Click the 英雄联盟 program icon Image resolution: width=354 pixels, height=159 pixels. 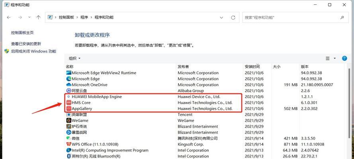(68, 114)
